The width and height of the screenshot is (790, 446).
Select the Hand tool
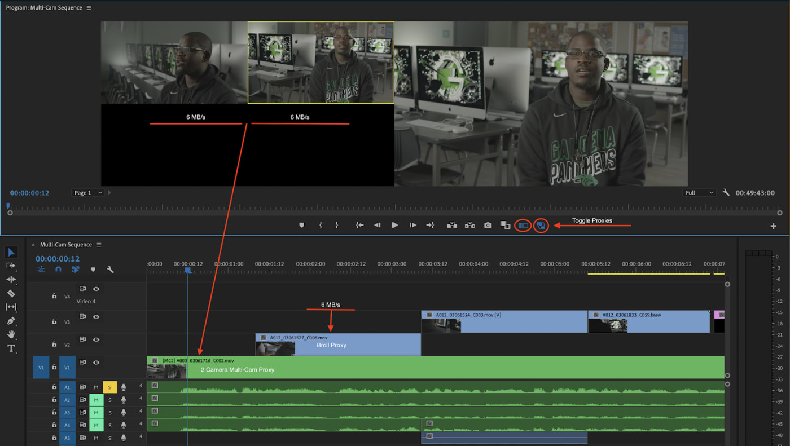12,334
